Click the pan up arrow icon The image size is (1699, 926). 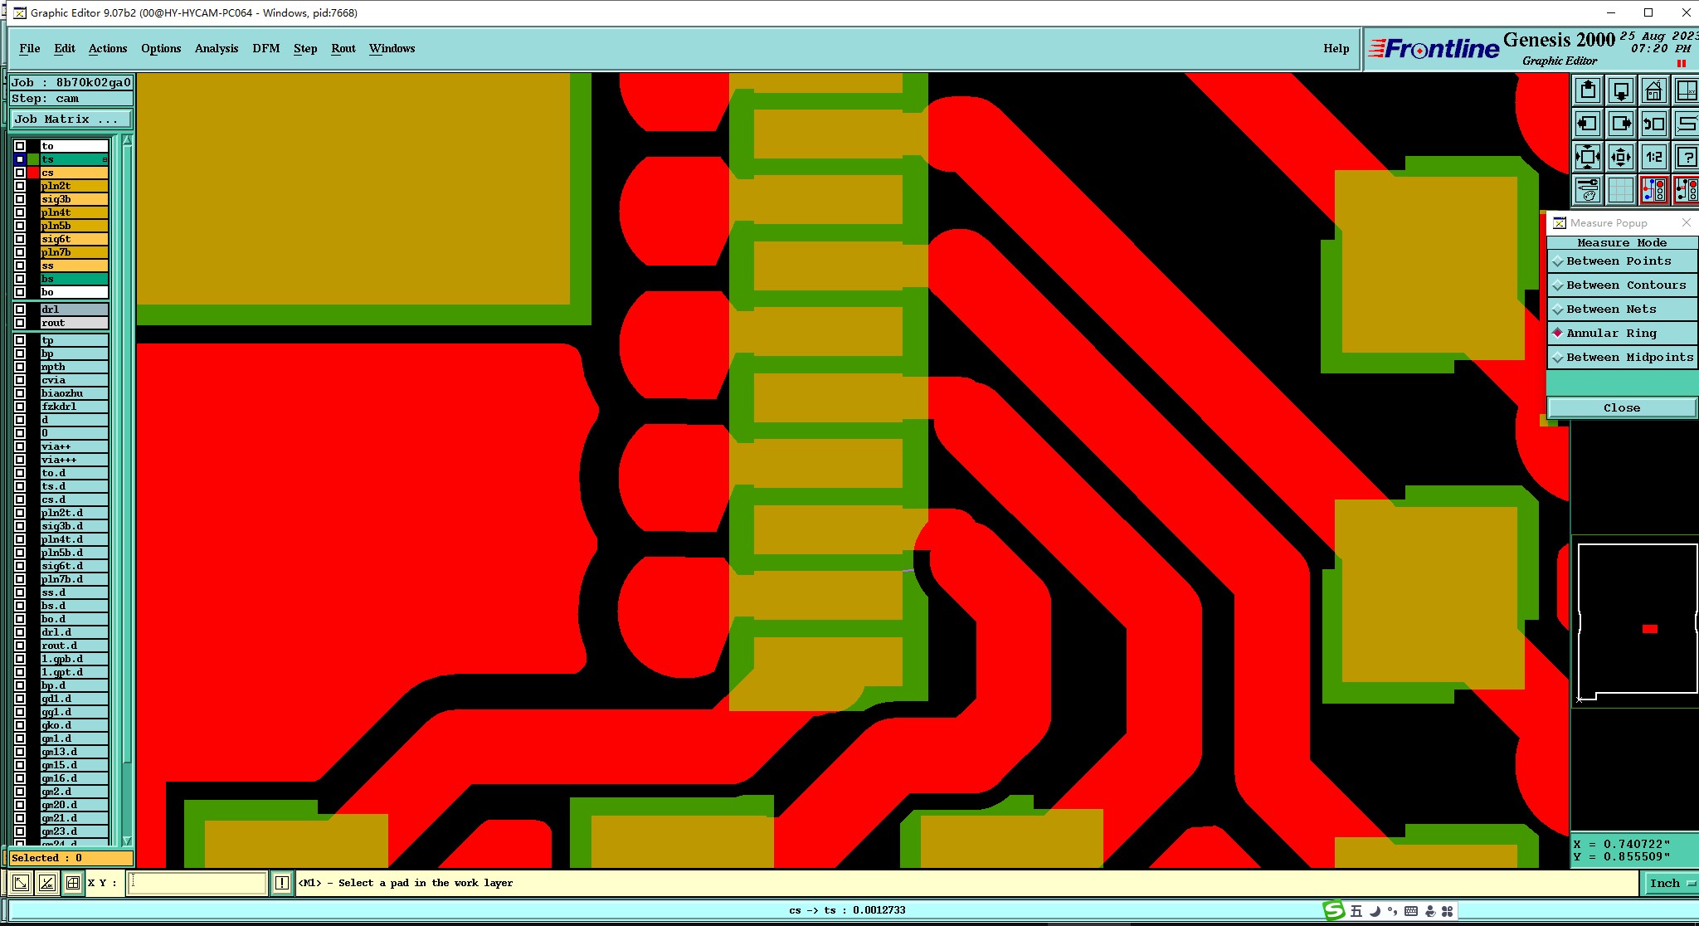click(1588, 90)
